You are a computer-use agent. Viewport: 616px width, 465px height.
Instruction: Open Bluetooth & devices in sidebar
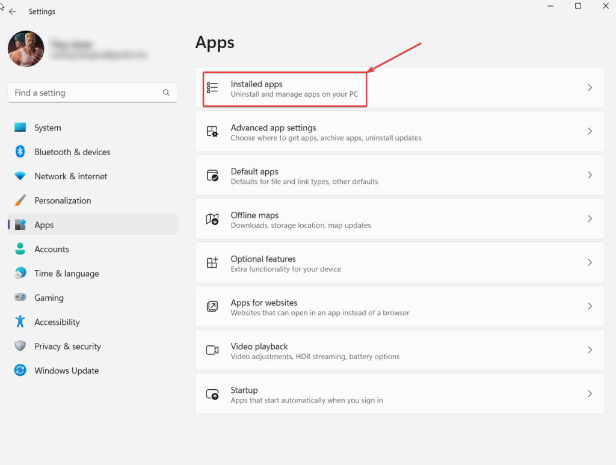(72, 152)
